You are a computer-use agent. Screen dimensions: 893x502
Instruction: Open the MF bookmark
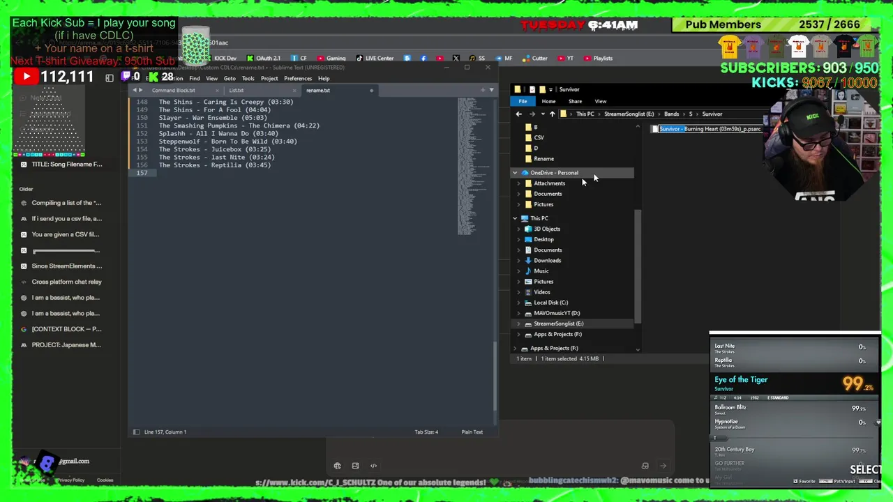click(x=503, y=59)
